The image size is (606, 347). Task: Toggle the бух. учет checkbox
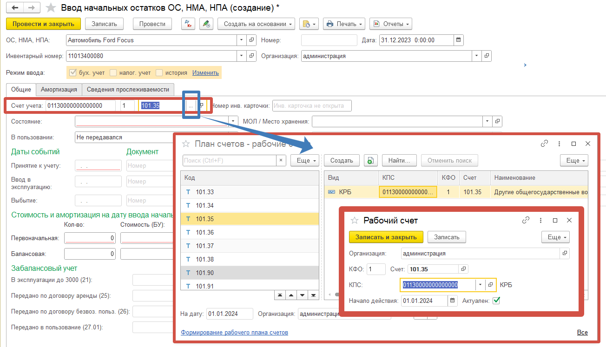click(x=72, y=72)
